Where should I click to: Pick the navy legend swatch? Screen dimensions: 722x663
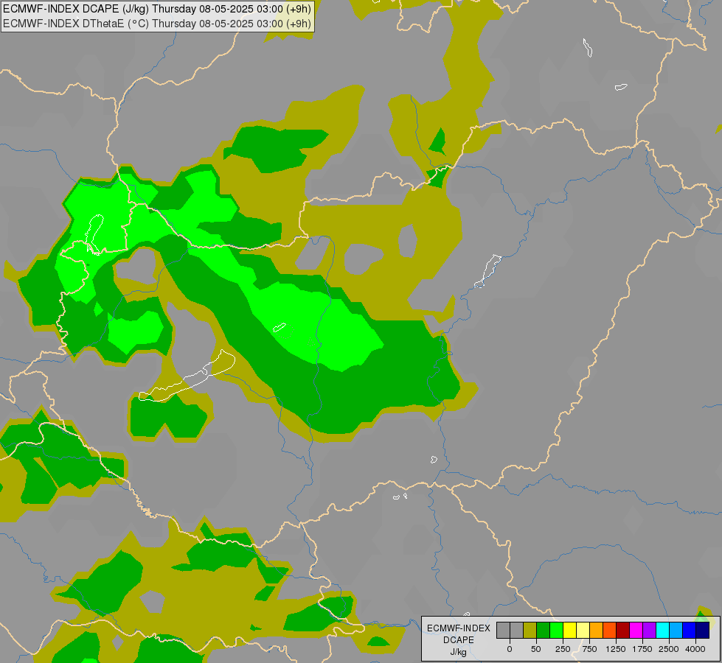coord(703,631)
